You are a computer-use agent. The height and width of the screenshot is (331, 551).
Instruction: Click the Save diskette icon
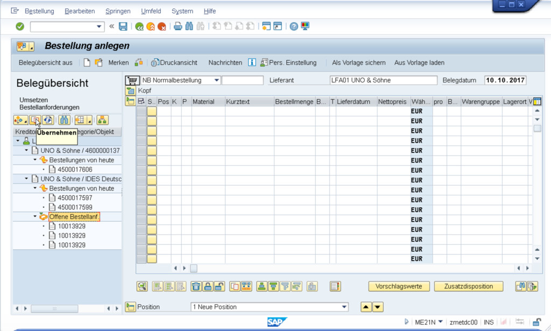pos(123,26)
